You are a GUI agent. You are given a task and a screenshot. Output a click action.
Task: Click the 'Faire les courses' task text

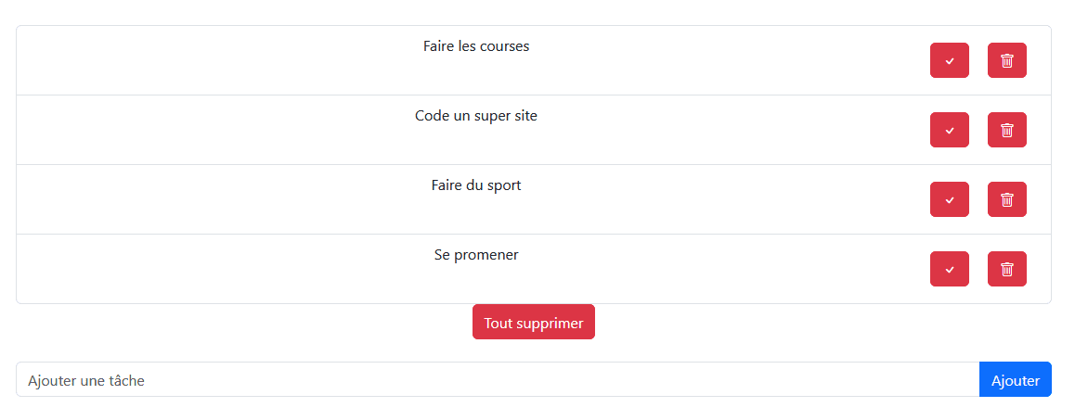pos(476,46)
